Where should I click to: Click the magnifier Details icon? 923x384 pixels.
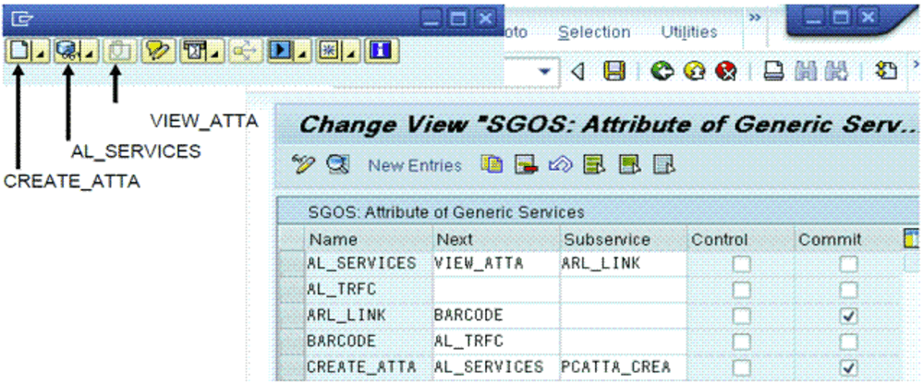point(338,165)
